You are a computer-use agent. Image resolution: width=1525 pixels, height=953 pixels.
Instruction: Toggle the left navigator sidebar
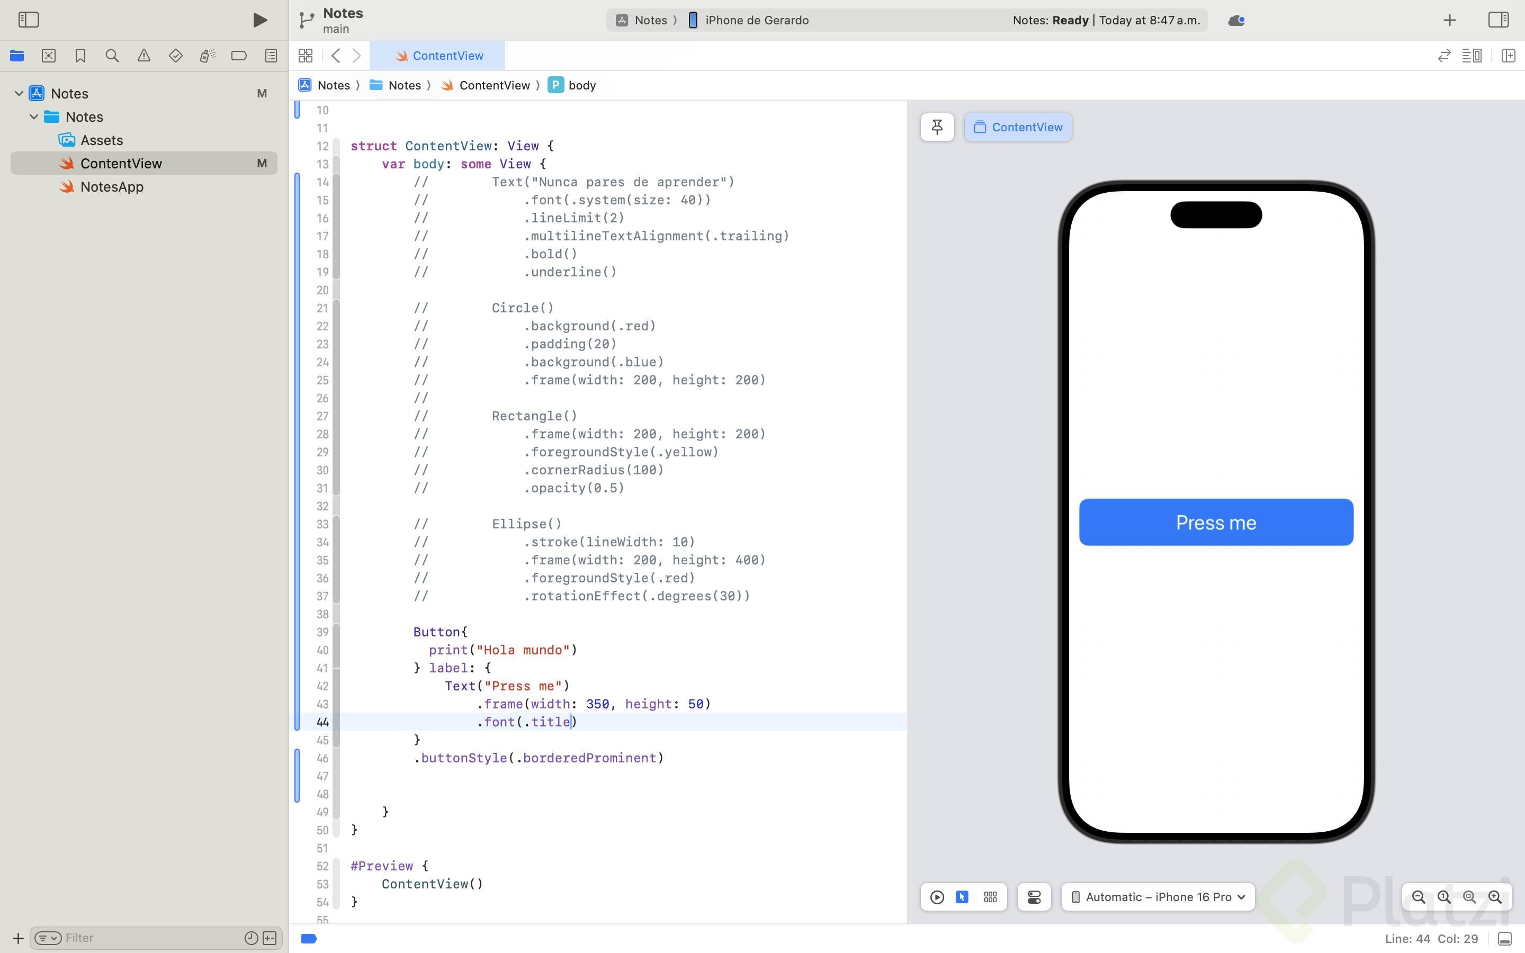click(x=29, y=20)
